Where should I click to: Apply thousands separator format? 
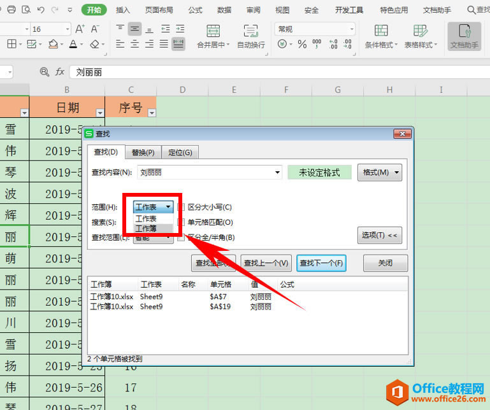tap(317, 44)
